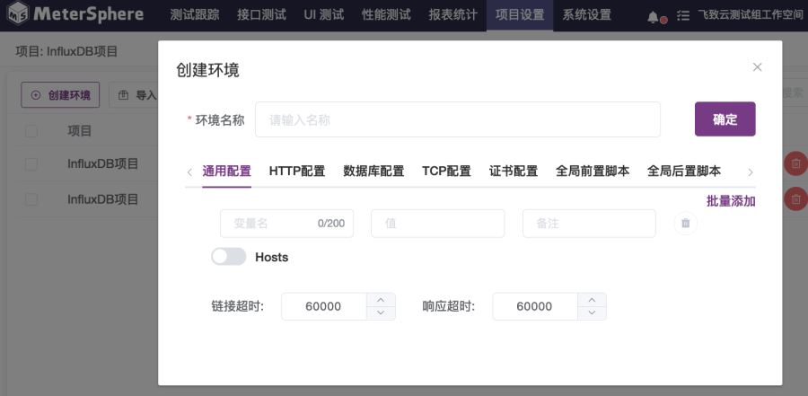Click red delete button on first InfluxDB项目 row

pos(795,163)
